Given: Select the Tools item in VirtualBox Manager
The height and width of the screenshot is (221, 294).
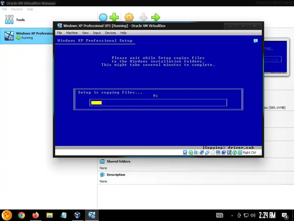Looking at the screenshot, I should 15,20.
